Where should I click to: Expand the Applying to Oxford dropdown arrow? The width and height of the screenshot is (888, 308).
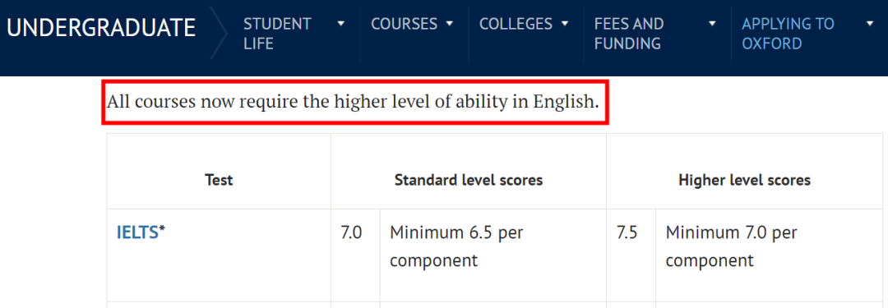(x=871, y=24)
